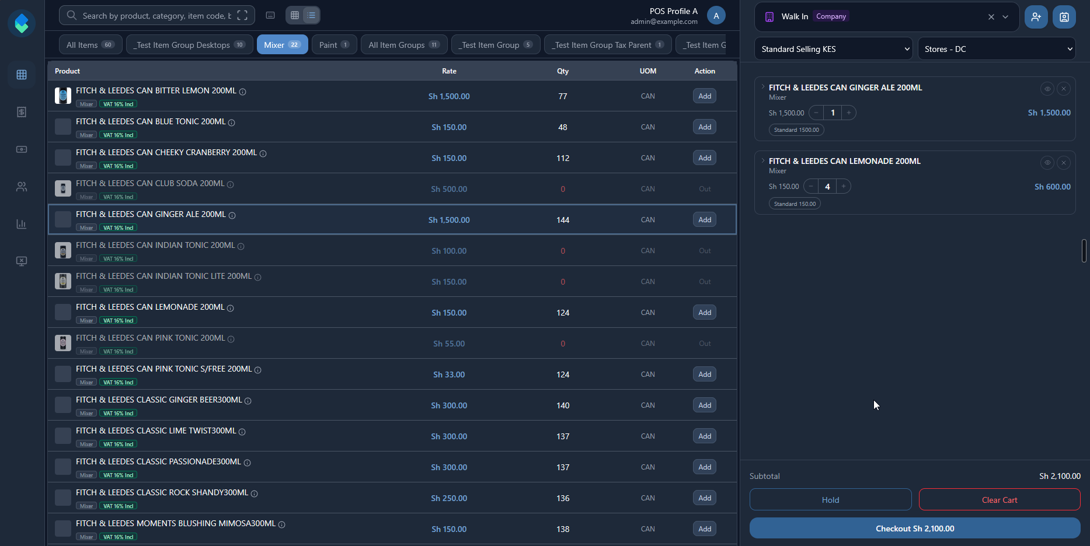Viewport: 1090px width, 546px height.
Task: Show info for BITTER LEMON 200ML item
Action: (x=243, y=92)
